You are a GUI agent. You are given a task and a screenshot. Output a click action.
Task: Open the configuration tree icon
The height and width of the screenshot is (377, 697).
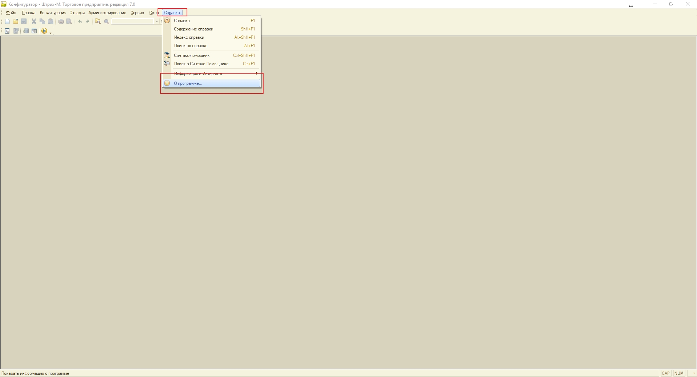[x=7, y=31]
